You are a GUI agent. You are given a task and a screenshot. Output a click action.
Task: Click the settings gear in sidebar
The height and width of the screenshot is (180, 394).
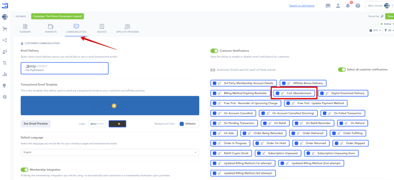[5, 97]
